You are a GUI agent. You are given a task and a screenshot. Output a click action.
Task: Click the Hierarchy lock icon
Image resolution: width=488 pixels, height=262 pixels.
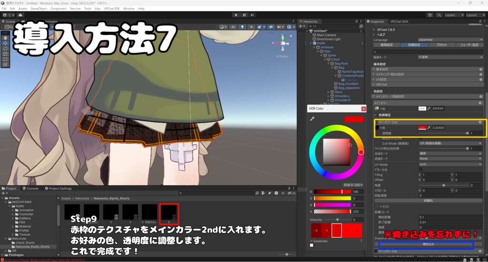(x=356, y=21)
